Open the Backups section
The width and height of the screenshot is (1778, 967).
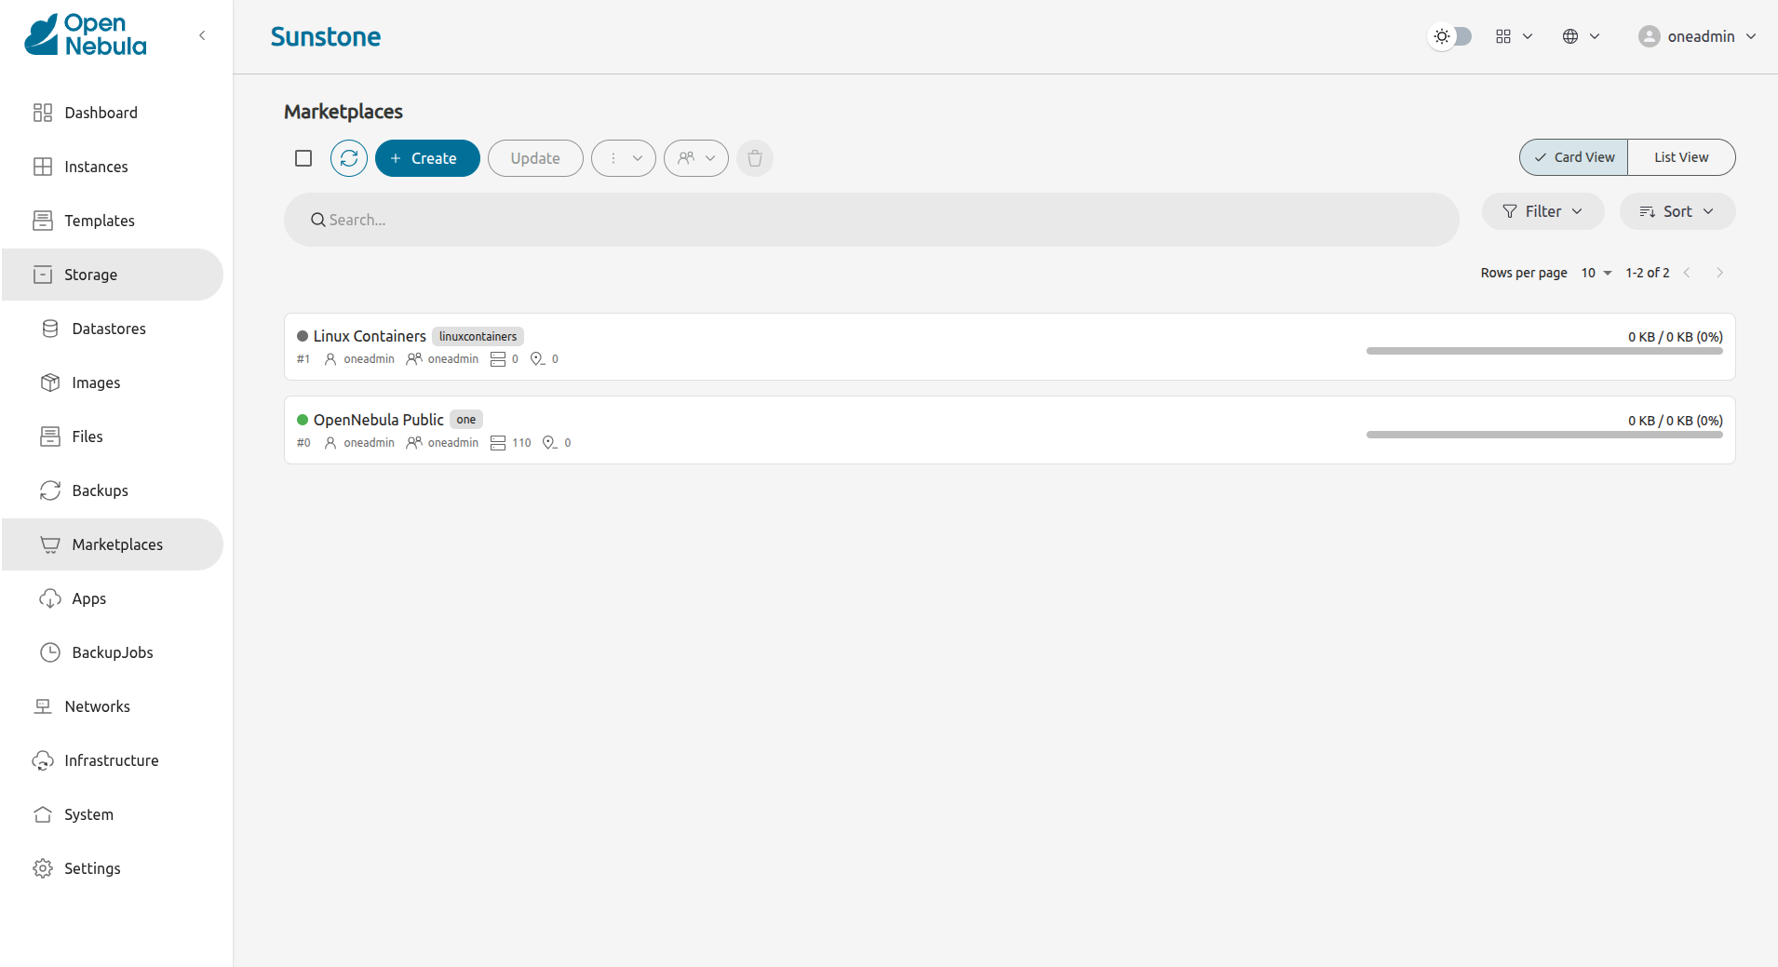(101, 490)
